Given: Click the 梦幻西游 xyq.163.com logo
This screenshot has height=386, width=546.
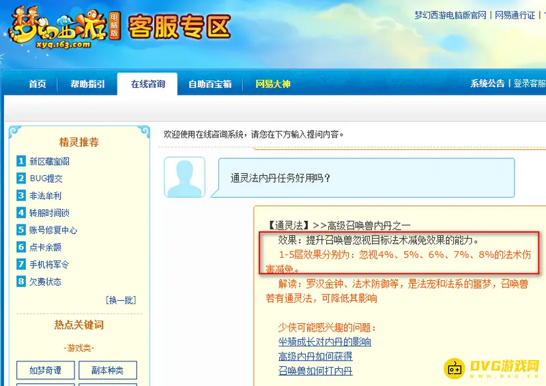Looking at the screenshot, I should 63,28.
